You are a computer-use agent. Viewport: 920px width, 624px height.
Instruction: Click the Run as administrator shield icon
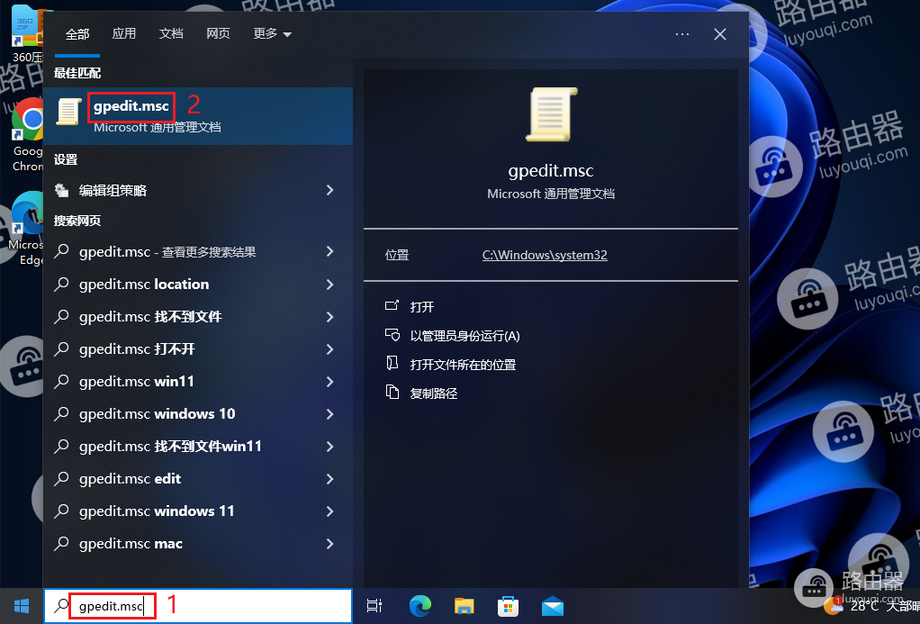click(392, 335)
